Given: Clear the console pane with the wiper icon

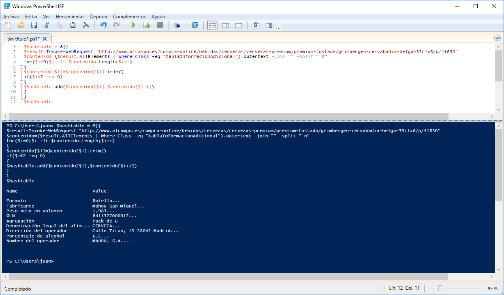Looking at the screenshot, I should point(86,26).
